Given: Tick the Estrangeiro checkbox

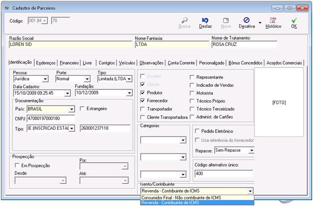Looking at the screenshot, I should 82,109.
